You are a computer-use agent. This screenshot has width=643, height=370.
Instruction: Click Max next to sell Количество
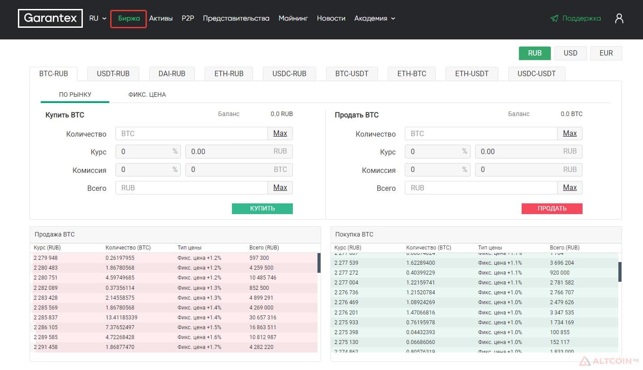570,133
